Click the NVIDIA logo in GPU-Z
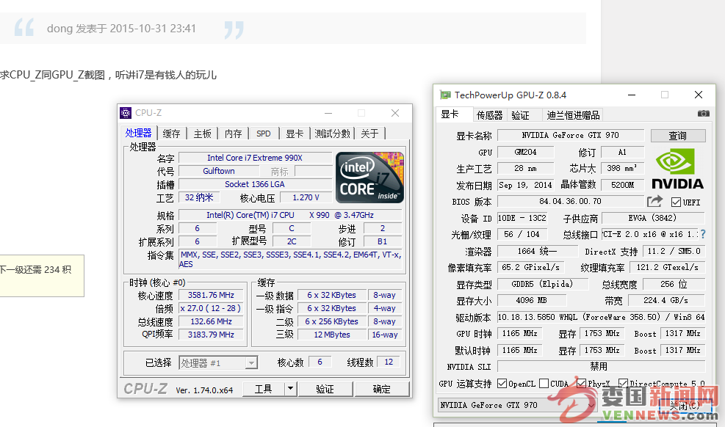 click(677, 169)
